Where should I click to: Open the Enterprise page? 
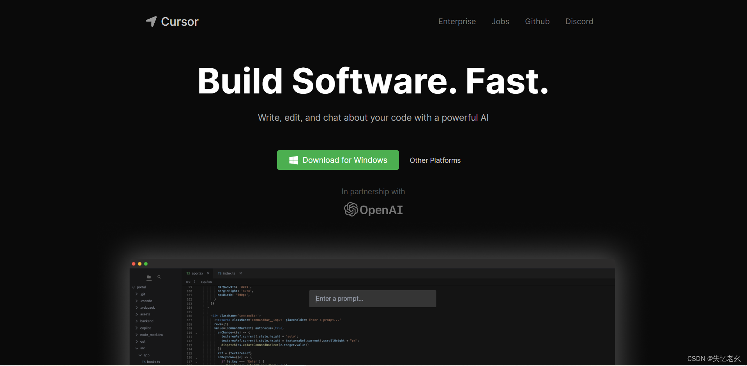pos(457,21)
